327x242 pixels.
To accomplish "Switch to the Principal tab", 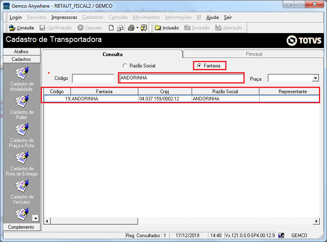I will point(254,54).
